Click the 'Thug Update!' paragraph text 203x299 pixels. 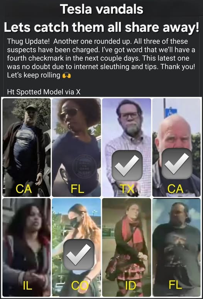(101, 58)
